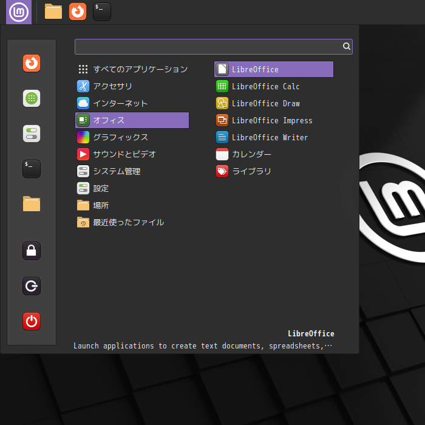Click the Firefox icon in the menu sidebar
This screenshot has width=425, height=425.
pos(32,63)
